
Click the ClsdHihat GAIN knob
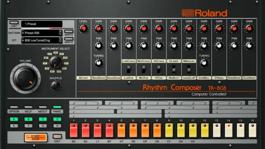tap(249, 28)
